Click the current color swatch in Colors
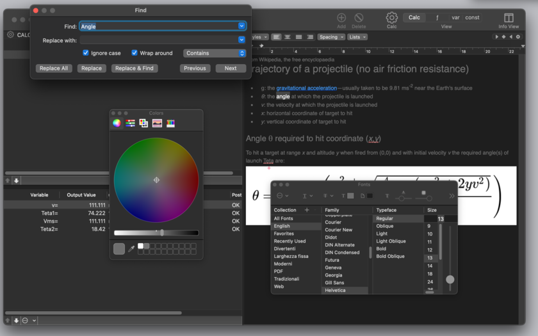The width and height of the screenshot is (538, 336). tap(119, 248)
